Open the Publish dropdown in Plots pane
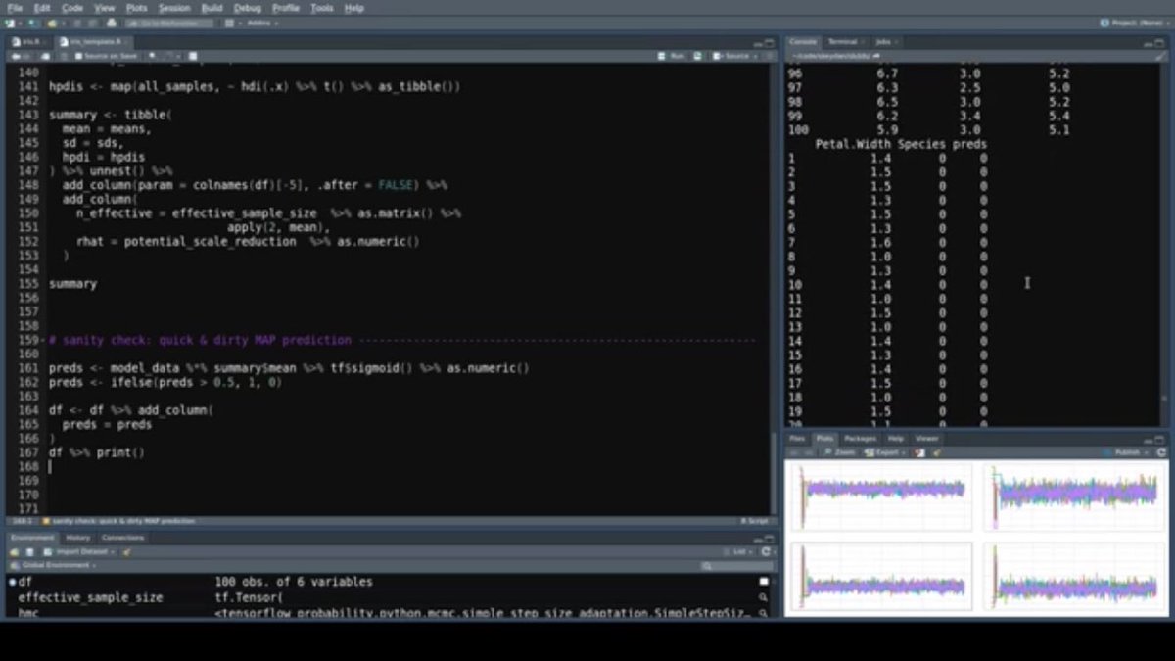 (1128, 452)
